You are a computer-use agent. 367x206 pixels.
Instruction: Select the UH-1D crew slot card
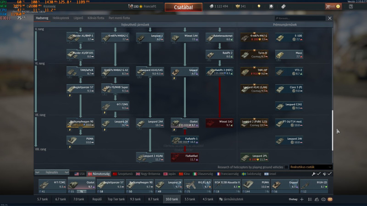(314, 186)
